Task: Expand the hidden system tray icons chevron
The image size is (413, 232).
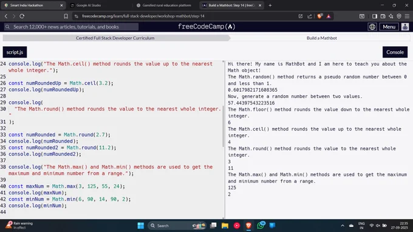Action: (343, 226)
